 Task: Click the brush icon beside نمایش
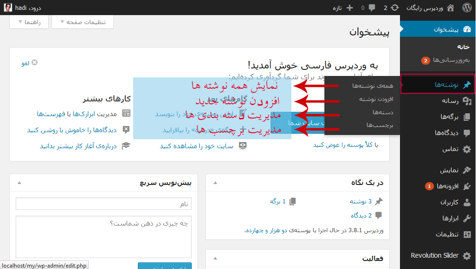point(467,170)
